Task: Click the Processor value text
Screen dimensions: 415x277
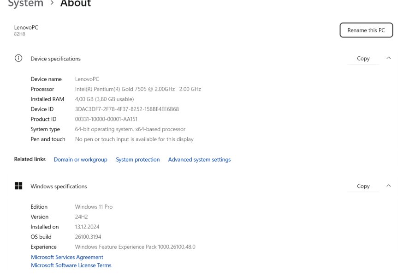Action: [138, 89]
